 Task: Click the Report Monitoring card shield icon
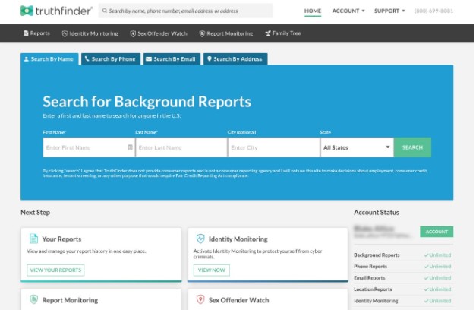(33, 299)
